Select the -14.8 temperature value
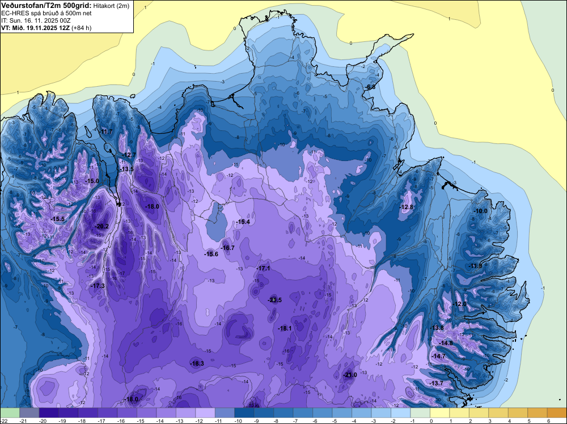The width and height of the screenshot is (567, 424). 446,343
